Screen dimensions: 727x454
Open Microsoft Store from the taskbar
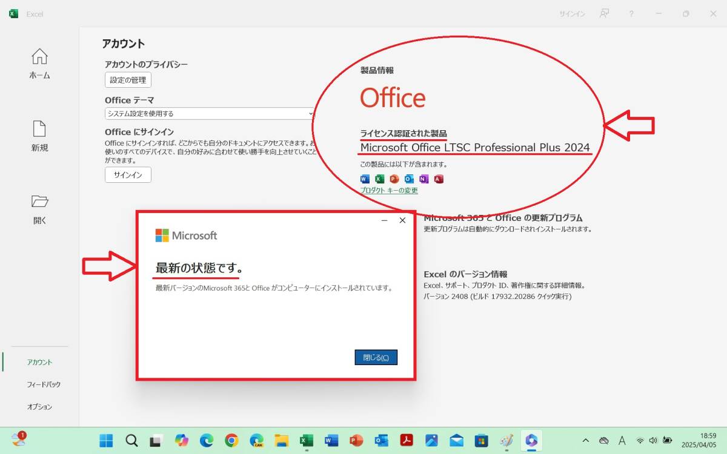pos(482,440)
